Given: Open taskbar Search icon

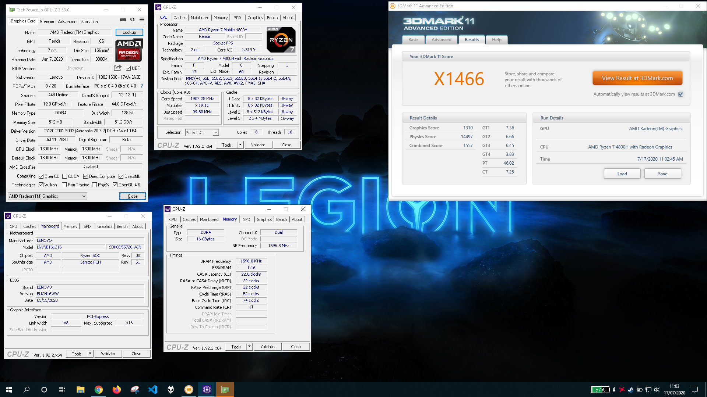Looking at the screenshot, I should [x=27, y=390].
